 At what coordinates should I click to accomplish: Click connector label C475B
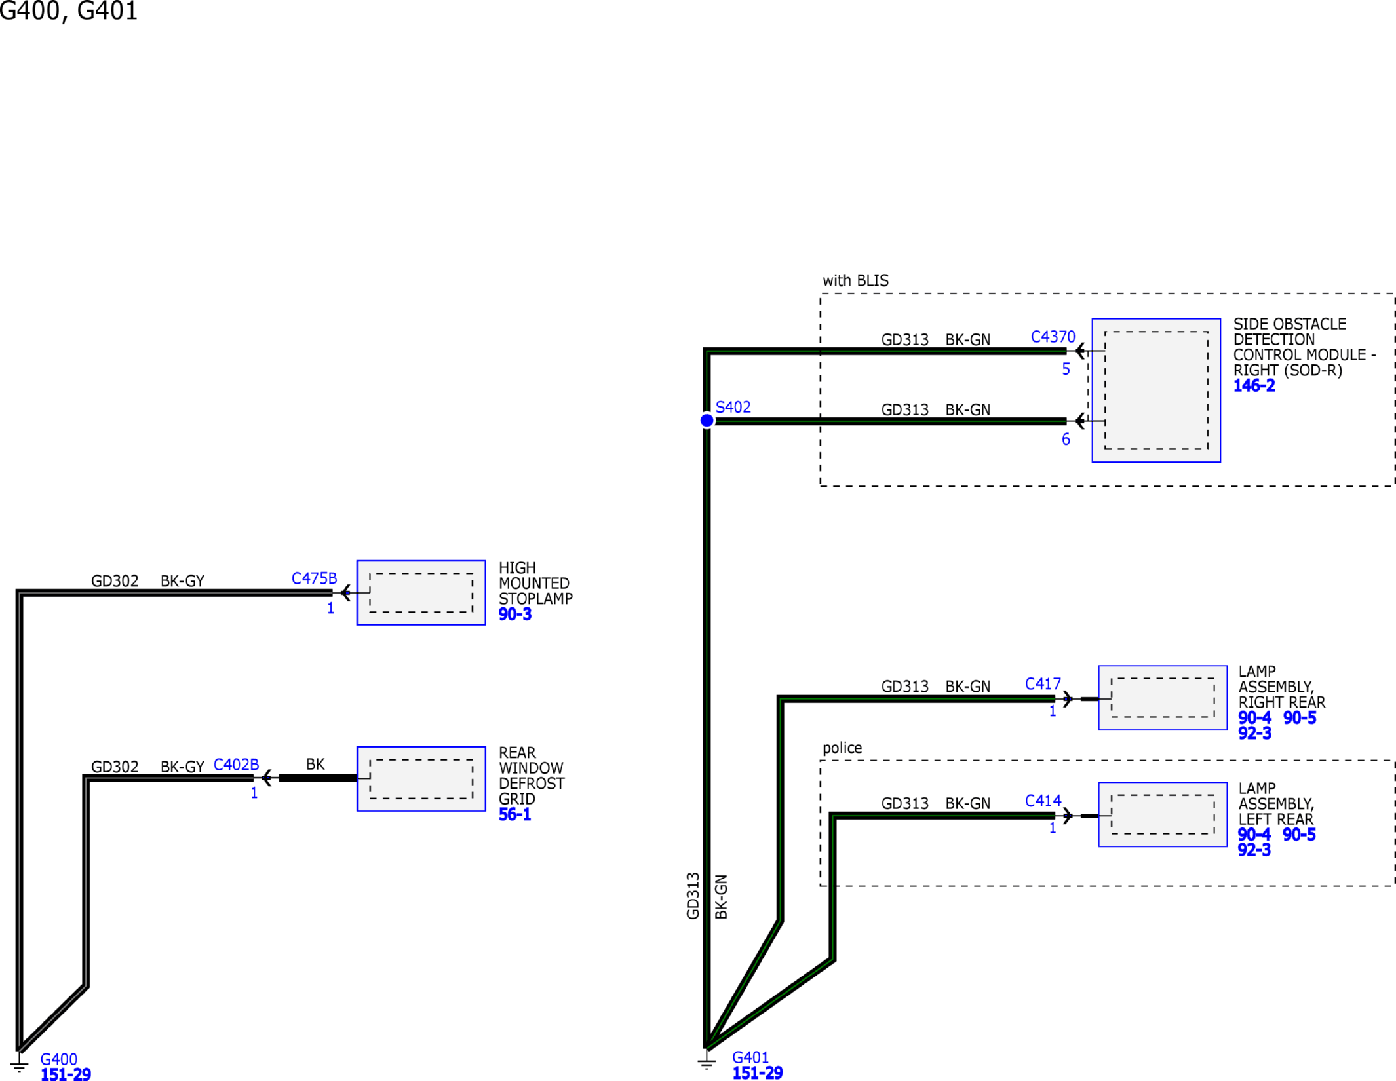coord(314,578)
